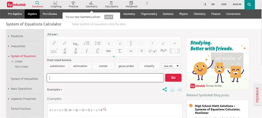Insert indefinite integral symbol
Viewport: 262px width, 118px height.
(86, 51)
